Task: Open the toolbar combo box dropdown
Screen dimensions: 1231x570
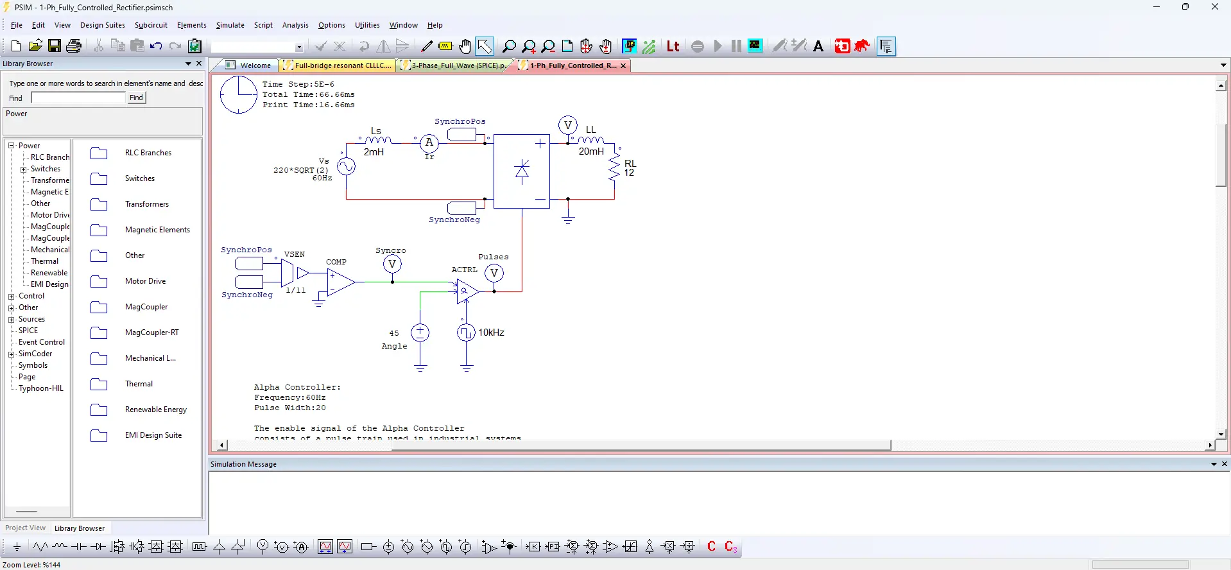Action: coord(298,47)
